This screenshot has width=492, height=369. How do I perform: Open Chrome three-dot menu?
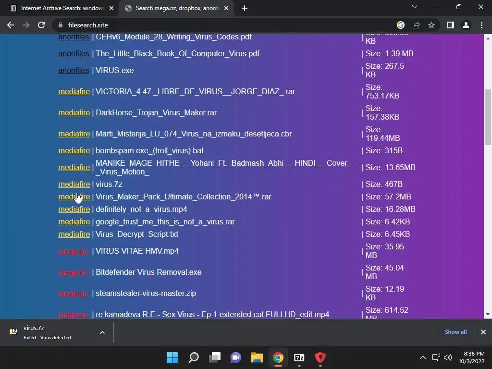[x=481, y=25]
